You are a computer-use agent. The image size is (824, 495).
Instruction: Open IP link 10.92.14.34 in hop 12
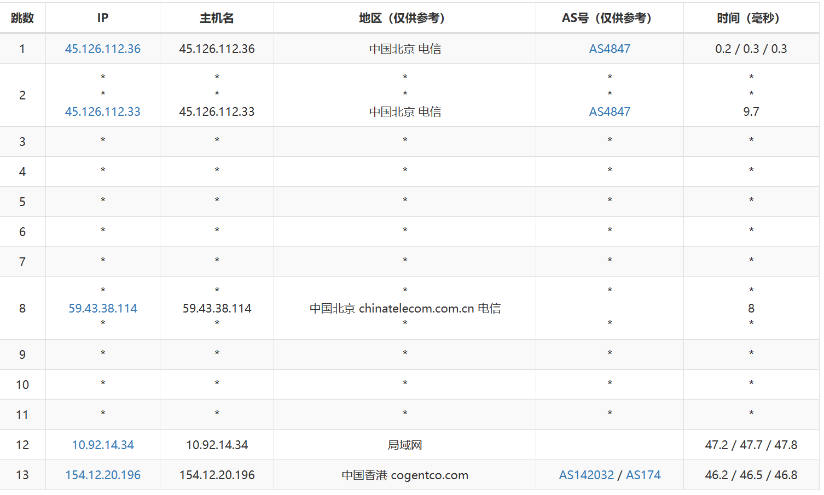coord(103,445)
